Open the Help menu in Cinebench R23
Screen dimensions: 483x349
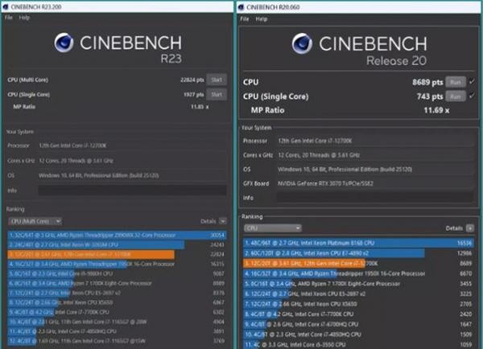click(x=24, y=18)
